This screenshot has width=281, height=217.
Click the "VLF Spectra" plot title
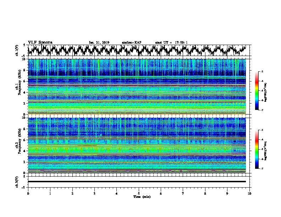40,42
